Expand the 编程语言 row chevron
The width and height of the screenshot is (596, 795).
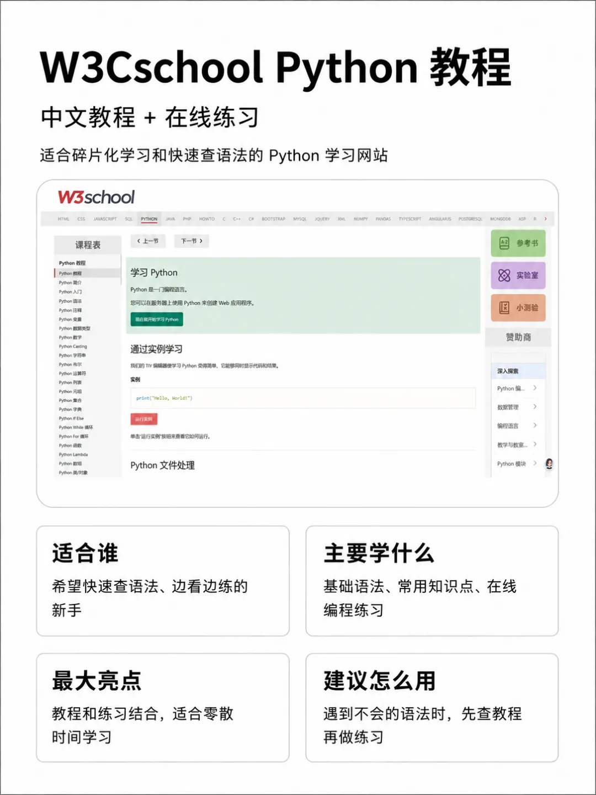(x=535, y=426)
